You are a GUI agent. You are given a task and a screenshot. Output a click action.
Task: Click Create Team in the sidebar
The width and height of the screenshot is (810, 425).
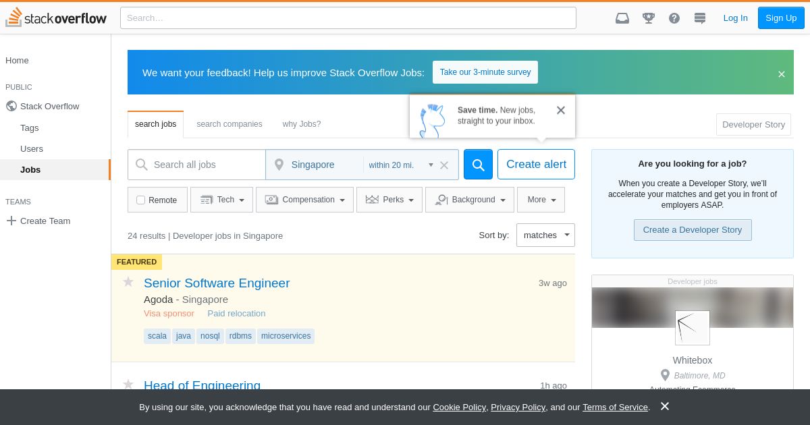click(x=45, y=221)
